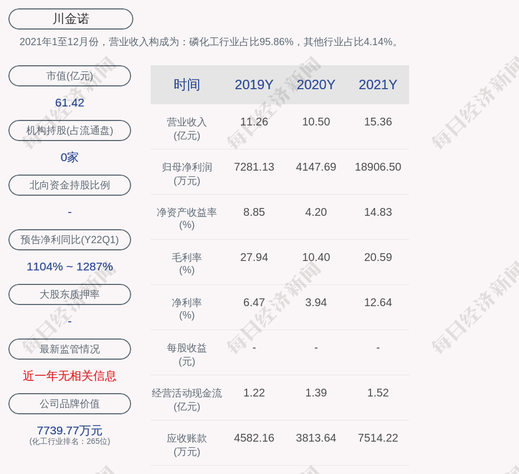Click the 2019Y revenue value 11.26
The width and height of the screenshot is (519, 474).
coord(254,122)
